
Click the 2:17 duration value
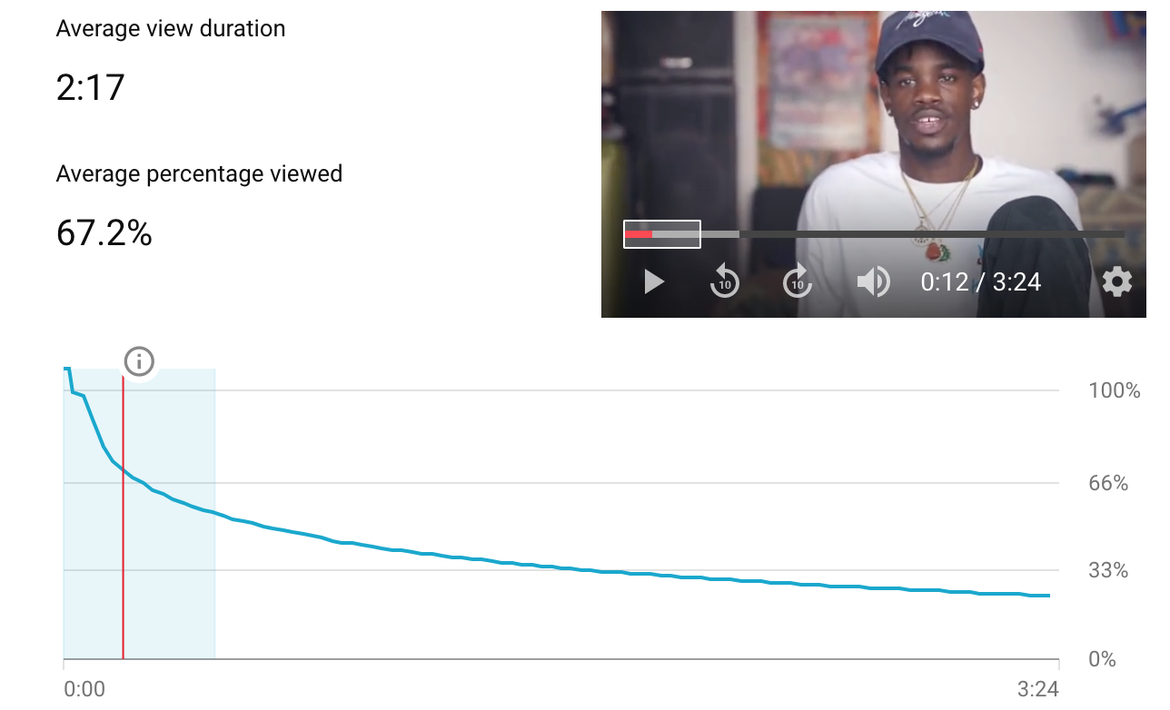[91, 88]
